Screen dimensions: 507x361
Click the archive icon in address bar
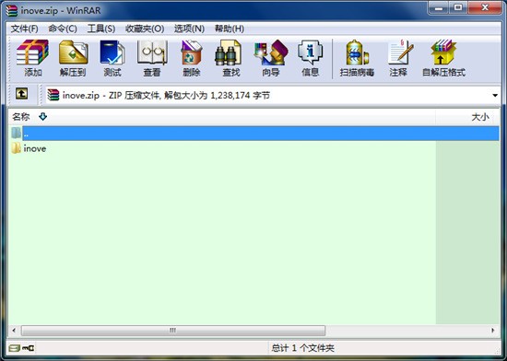click(53, 95)
